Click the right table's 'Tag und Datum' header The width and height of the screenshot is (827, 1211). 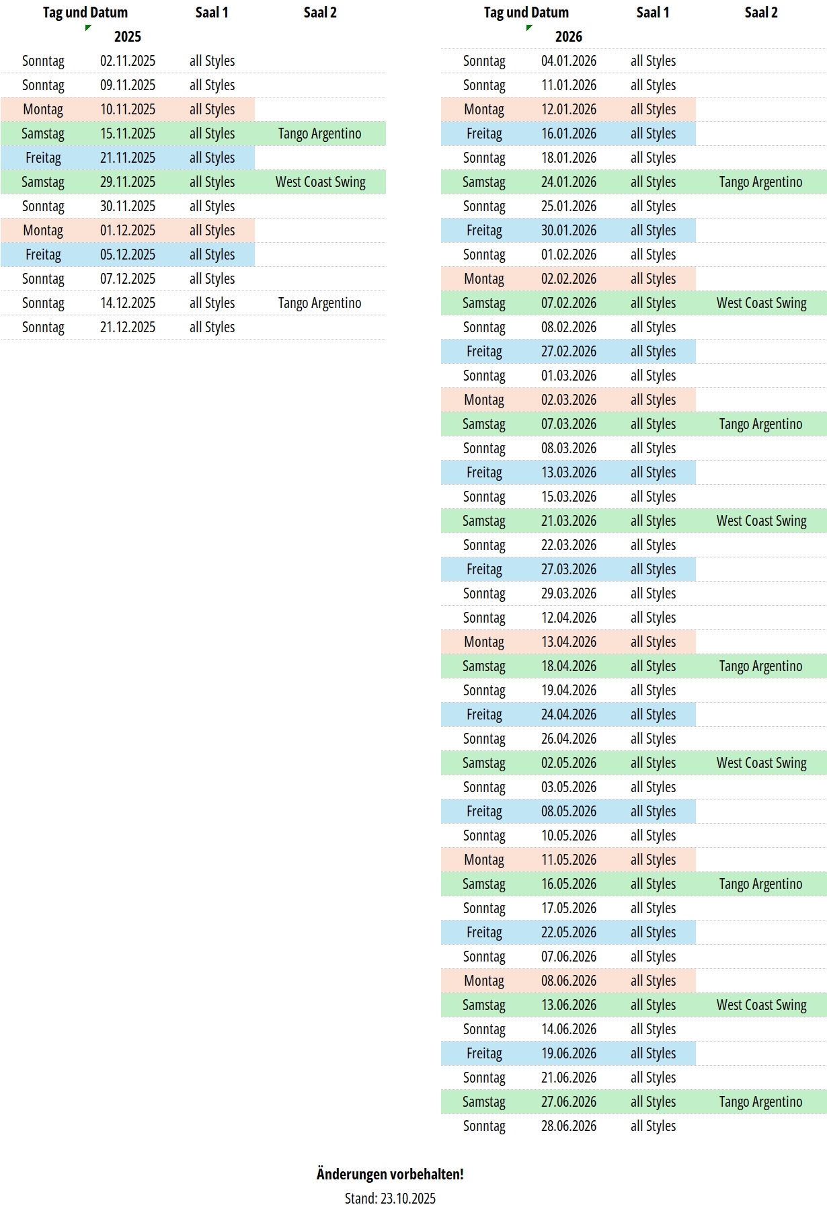click(526, 13)
